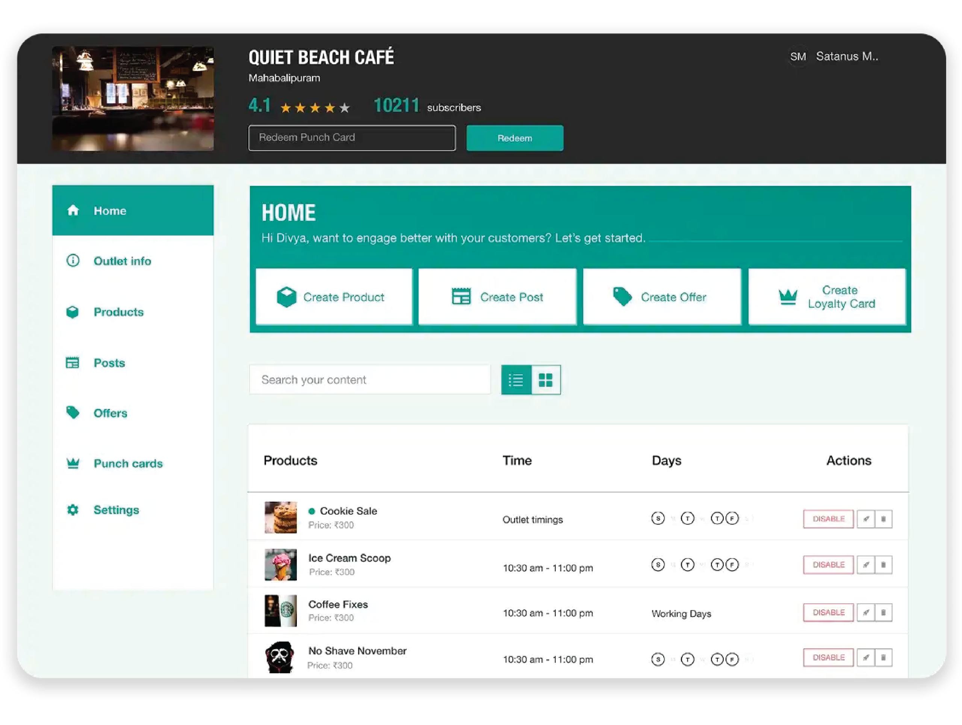Switch to list view layout
The height and width of the screenshot is (725, 962).
tap(516, 380)
